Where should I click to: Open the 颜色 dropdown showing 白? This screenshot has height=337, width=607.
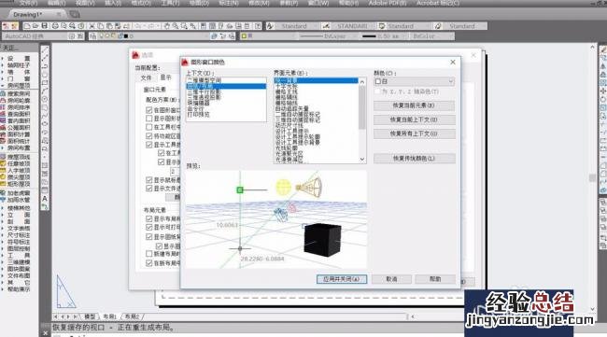coord(415,81)
